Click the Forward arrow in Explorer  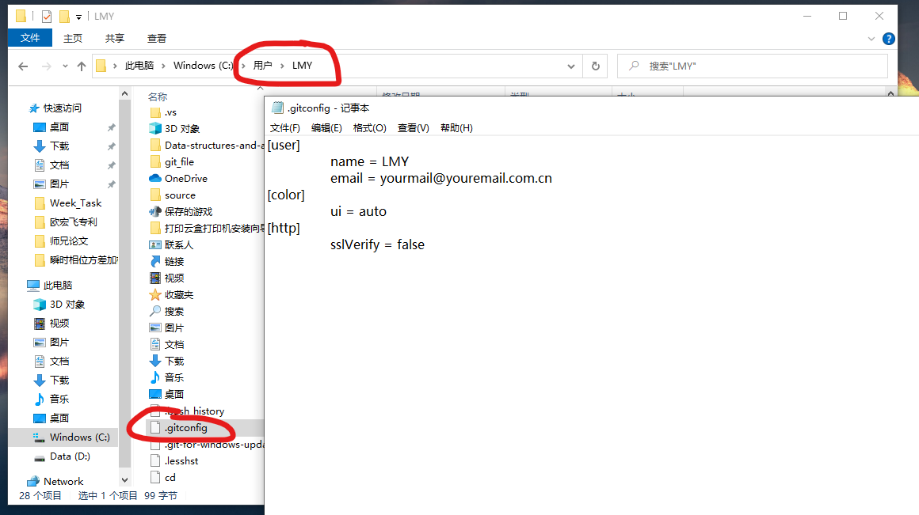pos(46,66)
